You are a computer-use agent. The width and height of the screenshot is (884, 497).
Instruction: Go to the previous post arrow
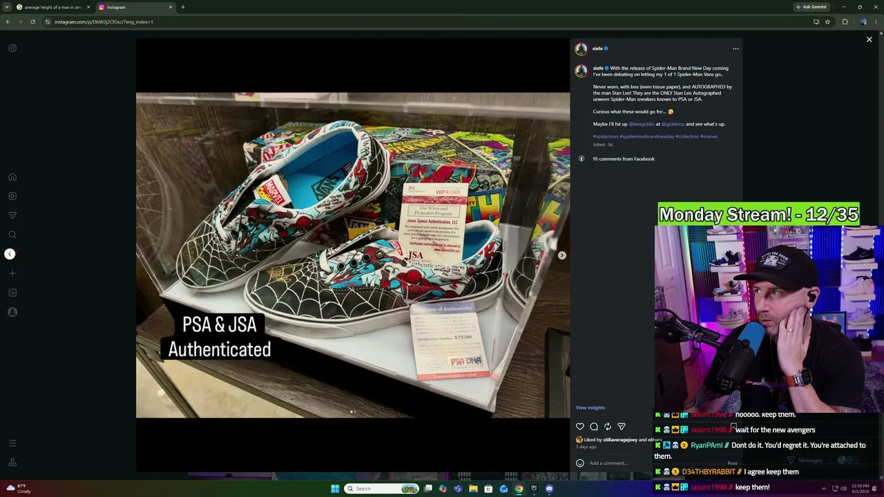pyautogui.click(x=10, y=254)
